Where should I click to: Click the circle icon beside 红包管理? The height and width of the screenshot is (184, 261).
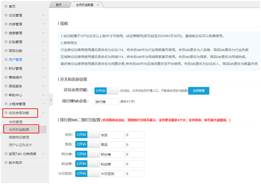click(x=6, y=42)
